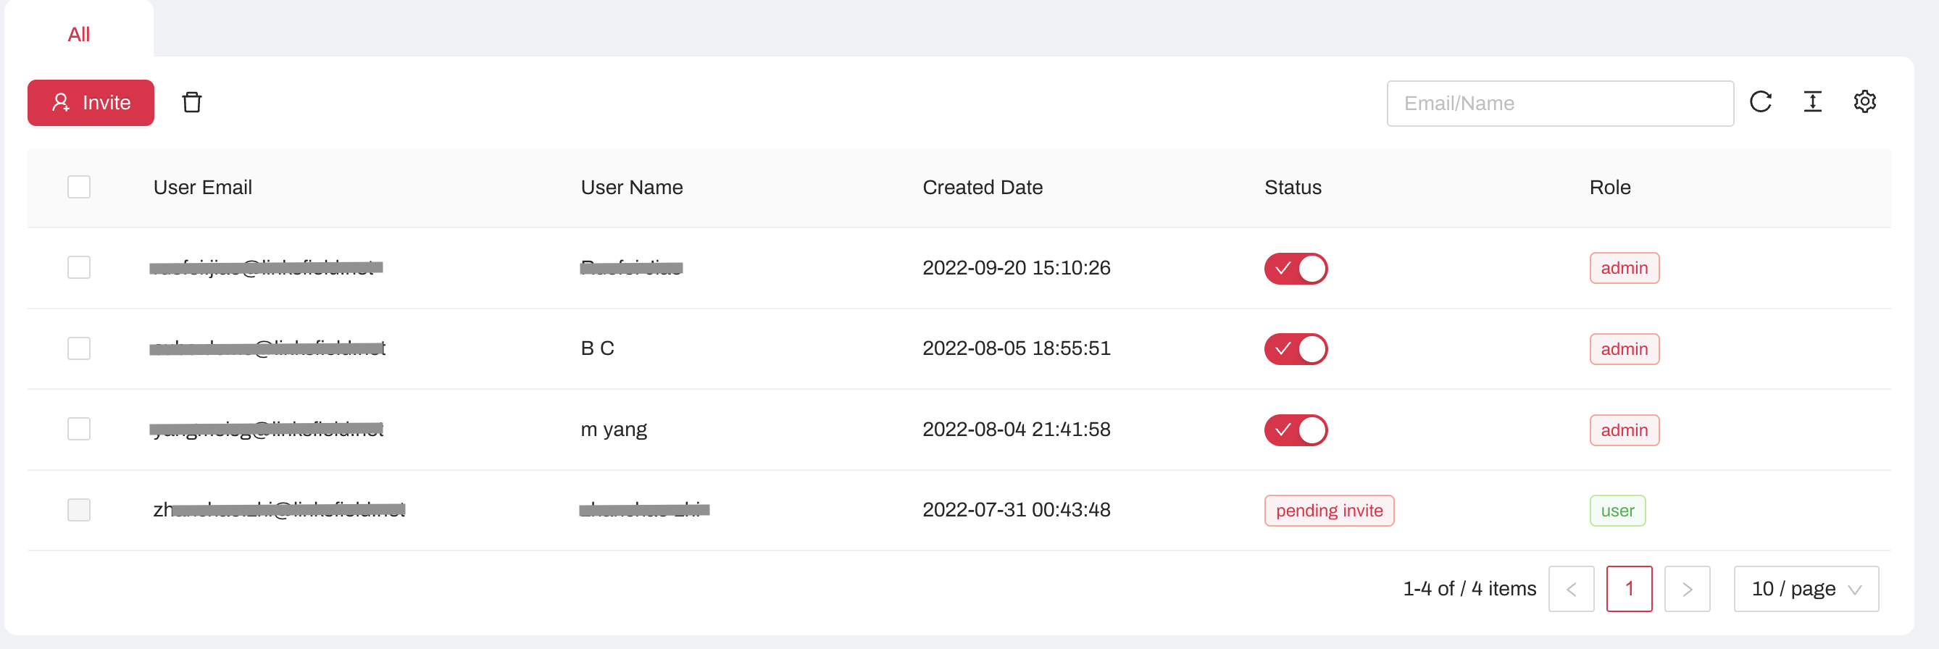Image resolution: width=1939 pixels, height=649 pixels.
Task: Focus the Email/Name search field
Action: (x=1560, y=103)
